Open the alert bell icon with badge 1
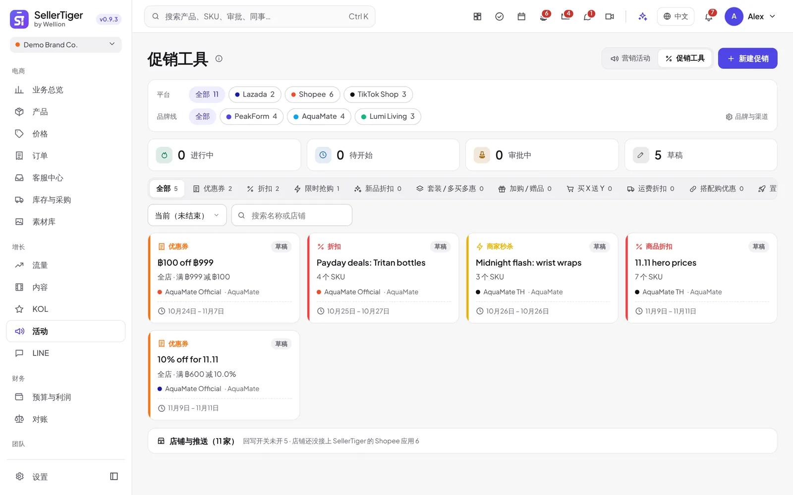The width and height of the screenshot is (793, 495). tap(587, 16)
